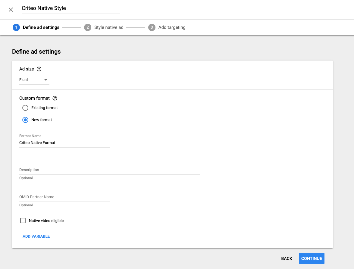Screen dimensions: 354x269
Task: Enable the Native video eligible checkbox
Action: (23, 221)
